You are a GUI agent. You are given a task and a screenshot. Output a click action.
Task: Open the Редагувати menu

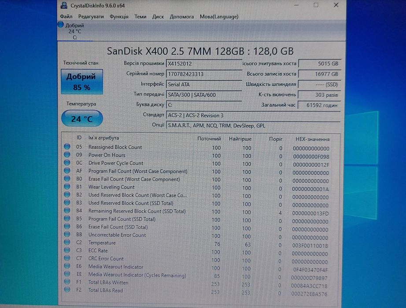click(x=91, y=17)
